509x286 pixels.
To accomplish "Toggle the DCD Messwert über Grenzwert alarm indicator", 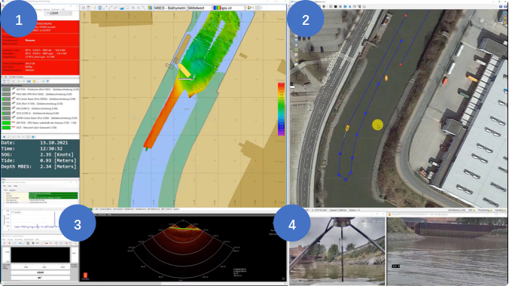I will click(x=6, y=128).
